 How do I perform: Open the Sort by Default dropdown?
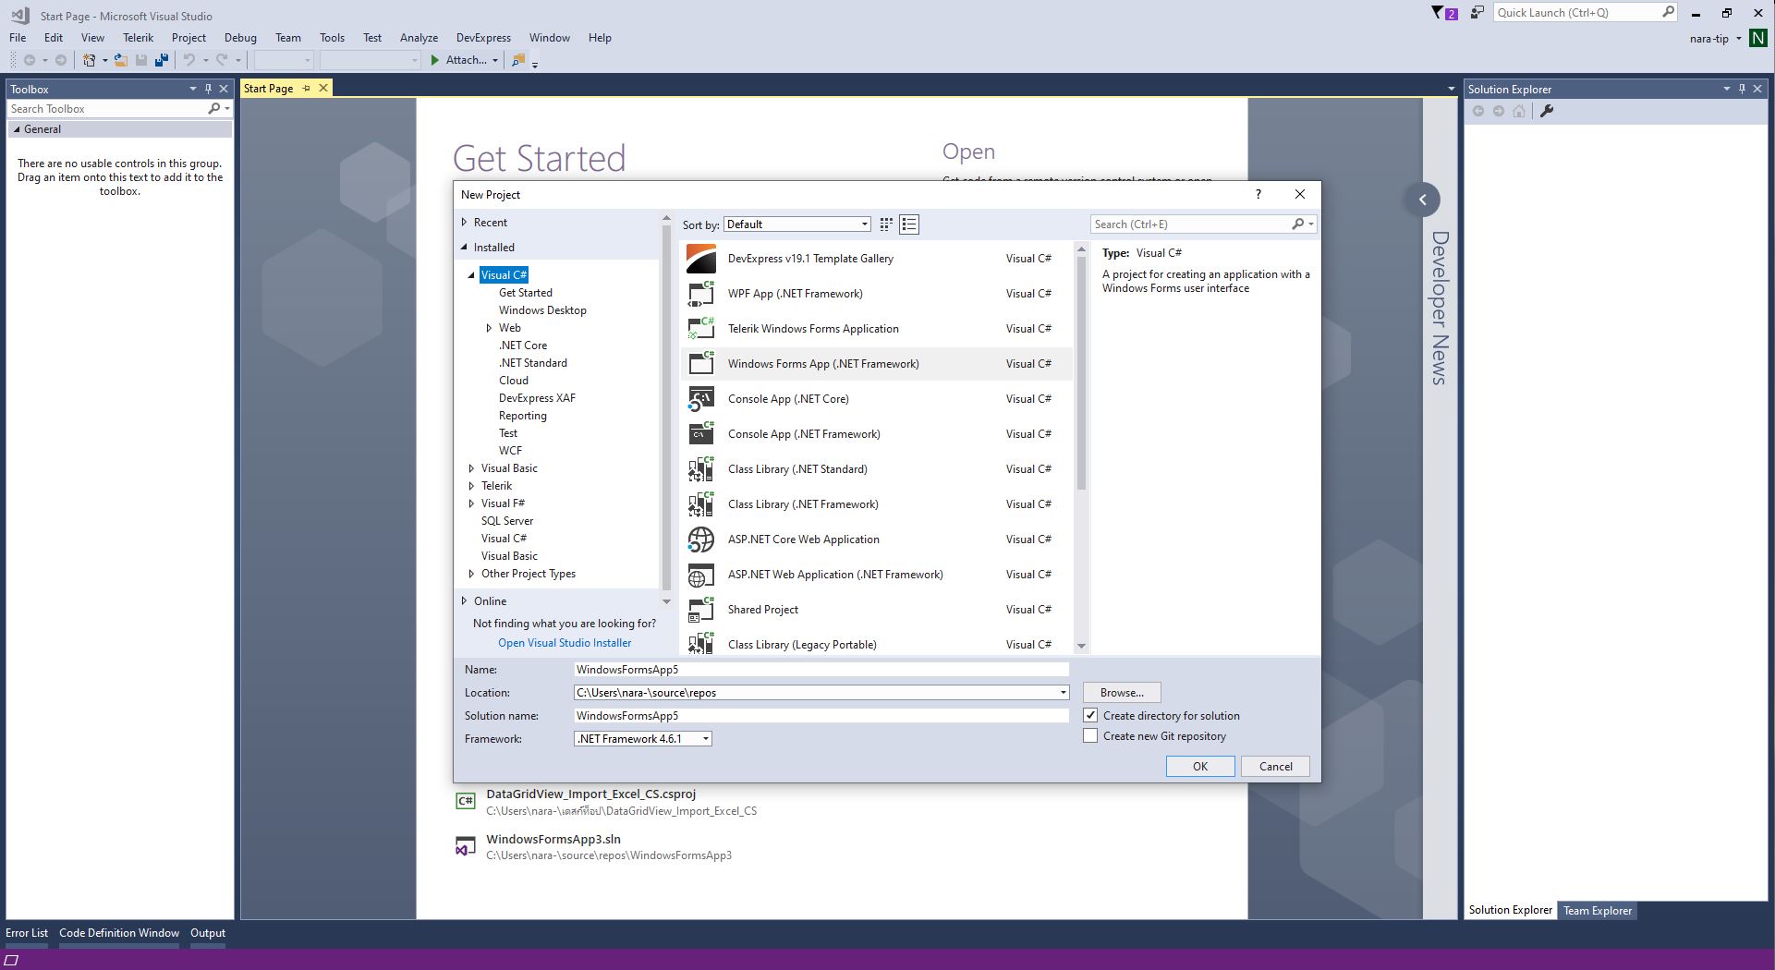(796, 224)
